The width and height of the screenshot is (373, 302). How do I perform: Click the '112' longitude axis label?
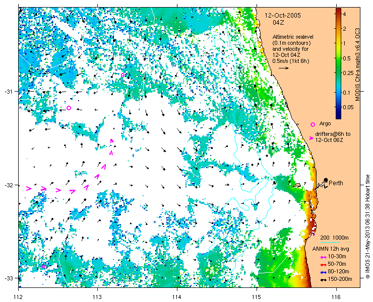point(19,297)
